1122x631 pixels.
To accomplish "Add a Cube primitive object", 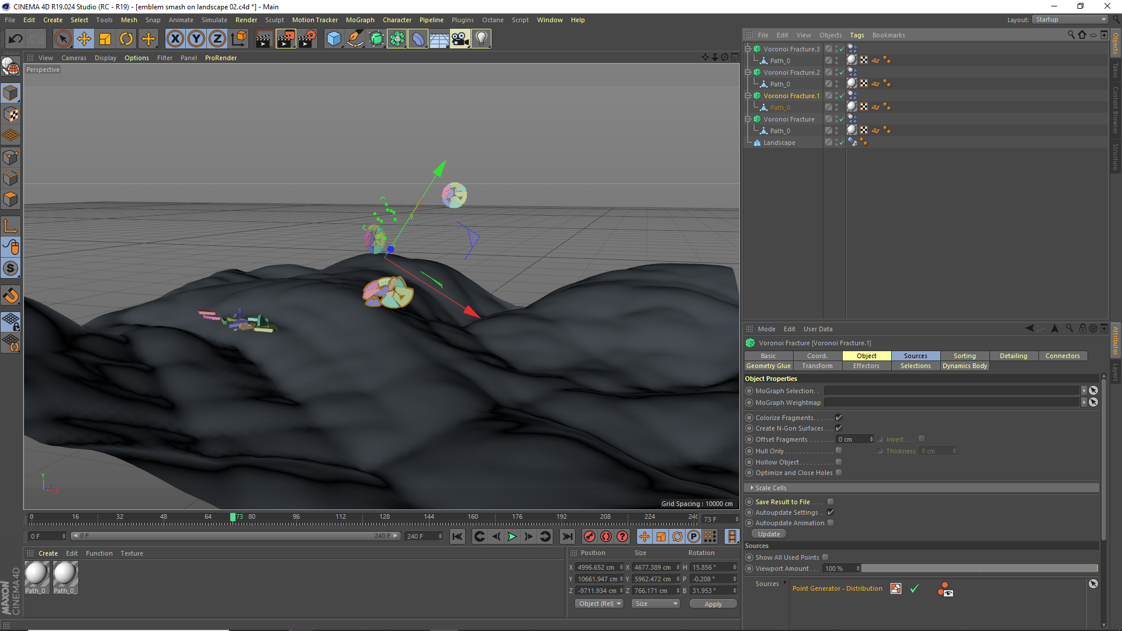I will (334, 39).
